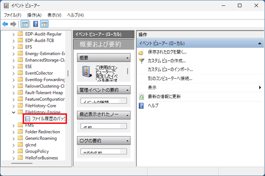Click the forward arrow toolbar icon
This screenshot has height=176, width=265.
tap(13, 24)
